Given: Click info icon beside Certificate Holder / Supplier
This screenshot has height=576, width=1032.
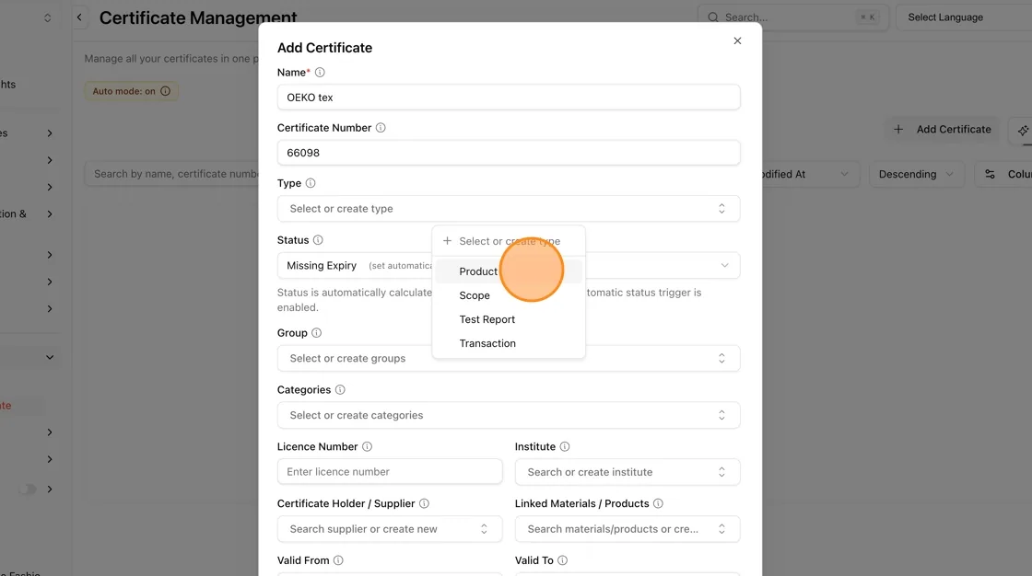Looking at the screenshot, I should point(425,503).
